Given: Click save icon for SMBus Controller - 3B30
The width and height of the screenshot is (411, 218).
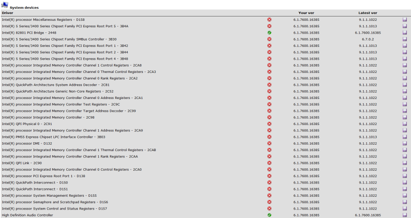Looking at the screenshot, I should (405, 39).
